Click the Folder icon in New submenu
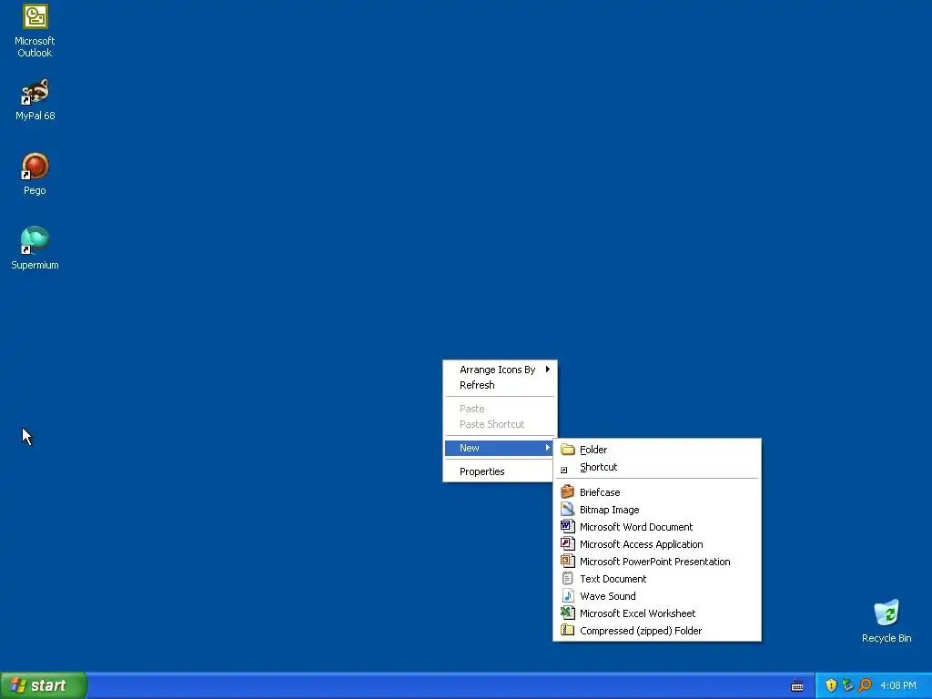This screenshot has width=932, height=699. (x=568, y=450)
